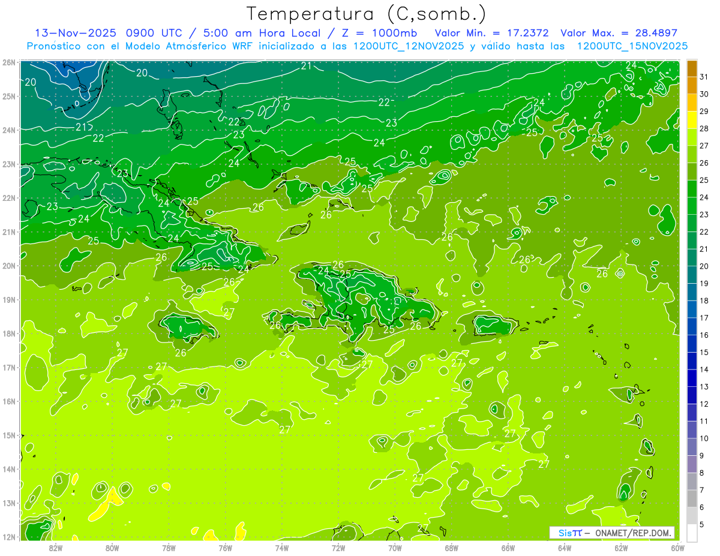Click the '24N' latitude axis label
Image resolution: width=720 pixels, height=556 pixels.
[9, 130]
